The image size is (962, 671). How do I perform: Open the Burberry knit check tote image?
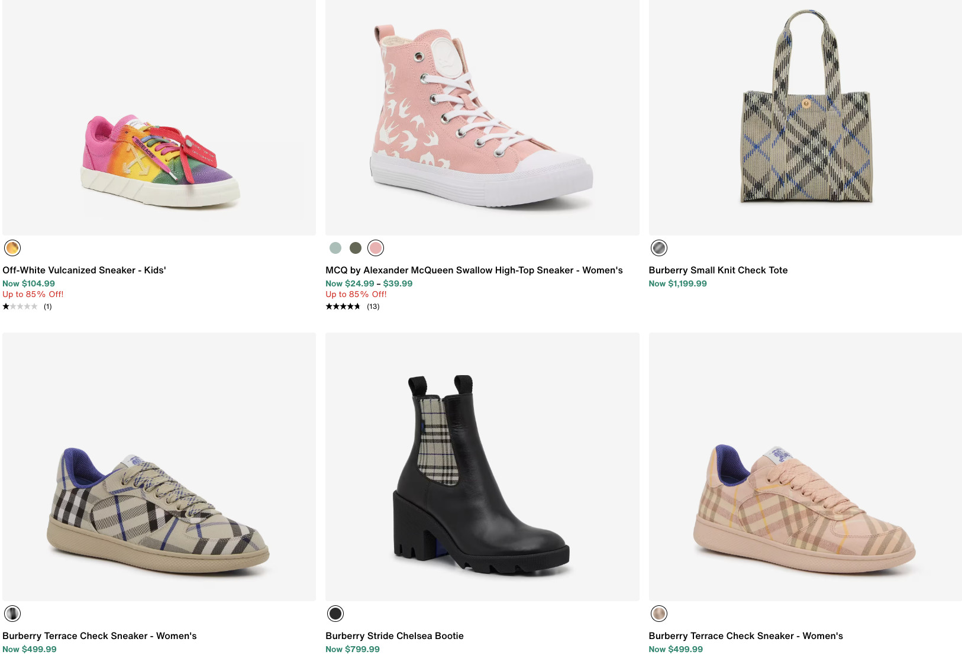pyautogui.click(x=805, y=118)
